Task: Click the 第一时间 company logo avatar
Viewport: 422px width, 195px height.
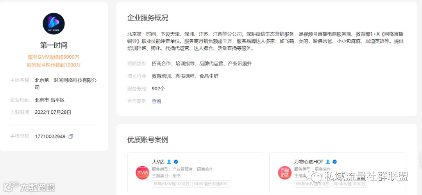Action: coord(54,24)
